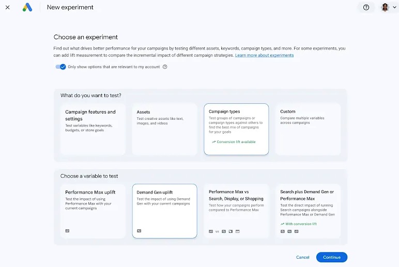Click the Cancel button
This screenshot has width=399, height=267.
click(302, 257)
